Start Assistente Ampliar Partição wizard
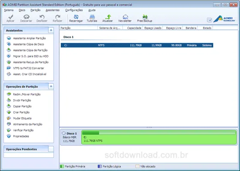The height and width of the screenshot is (171, 240). (30, 38)
